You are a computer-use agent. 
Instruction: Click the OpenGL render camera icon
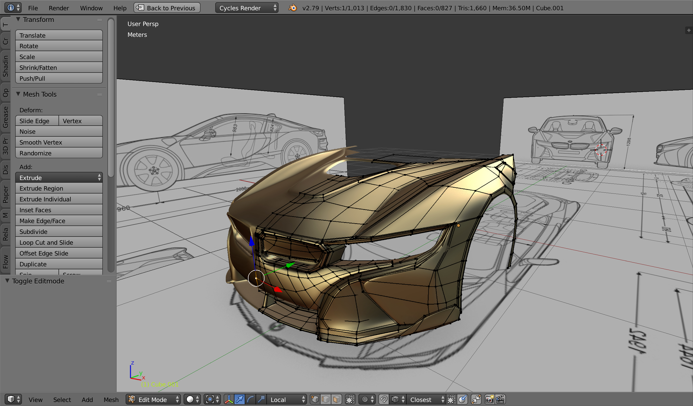click(x=489, y=400)
